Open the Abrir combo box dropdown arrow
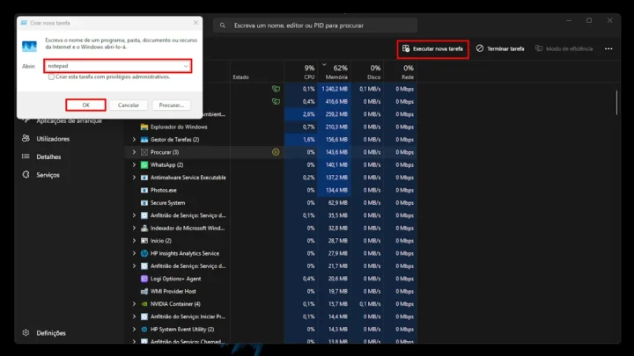This screenshot has width=634, height=356. click(x=186, y=66)
